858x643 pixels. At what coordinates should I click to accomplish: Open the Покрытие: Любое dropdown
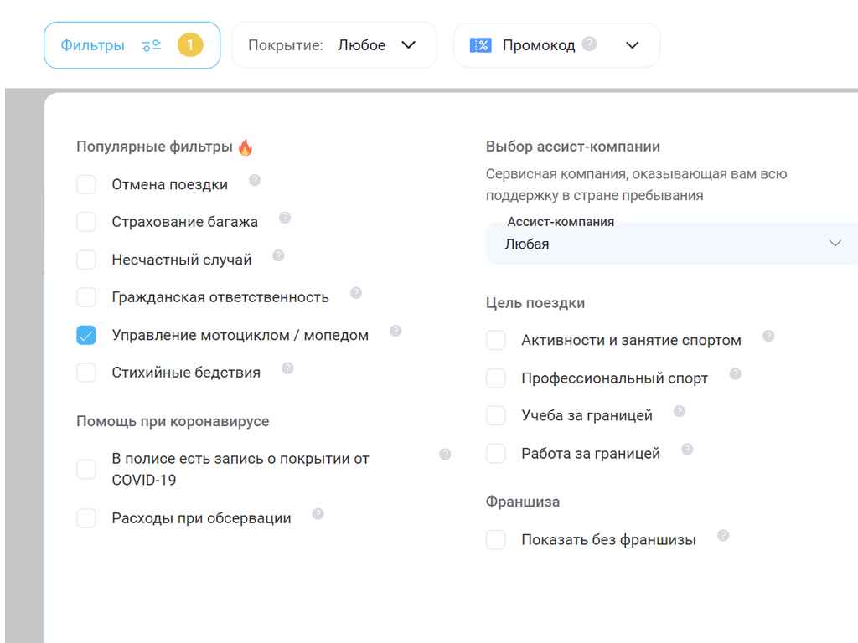(333, 45)
